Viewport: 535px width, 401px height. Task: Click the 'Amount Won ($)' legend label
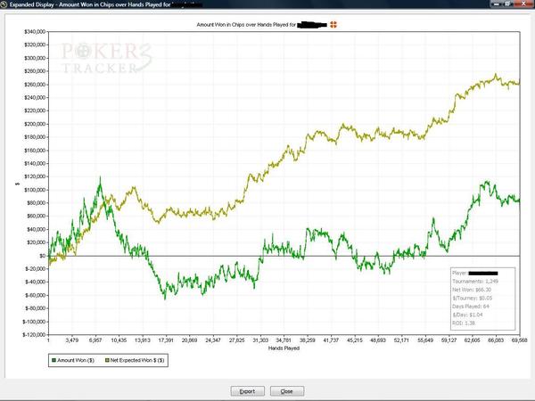pyautogui.click(x=76, y=360)
